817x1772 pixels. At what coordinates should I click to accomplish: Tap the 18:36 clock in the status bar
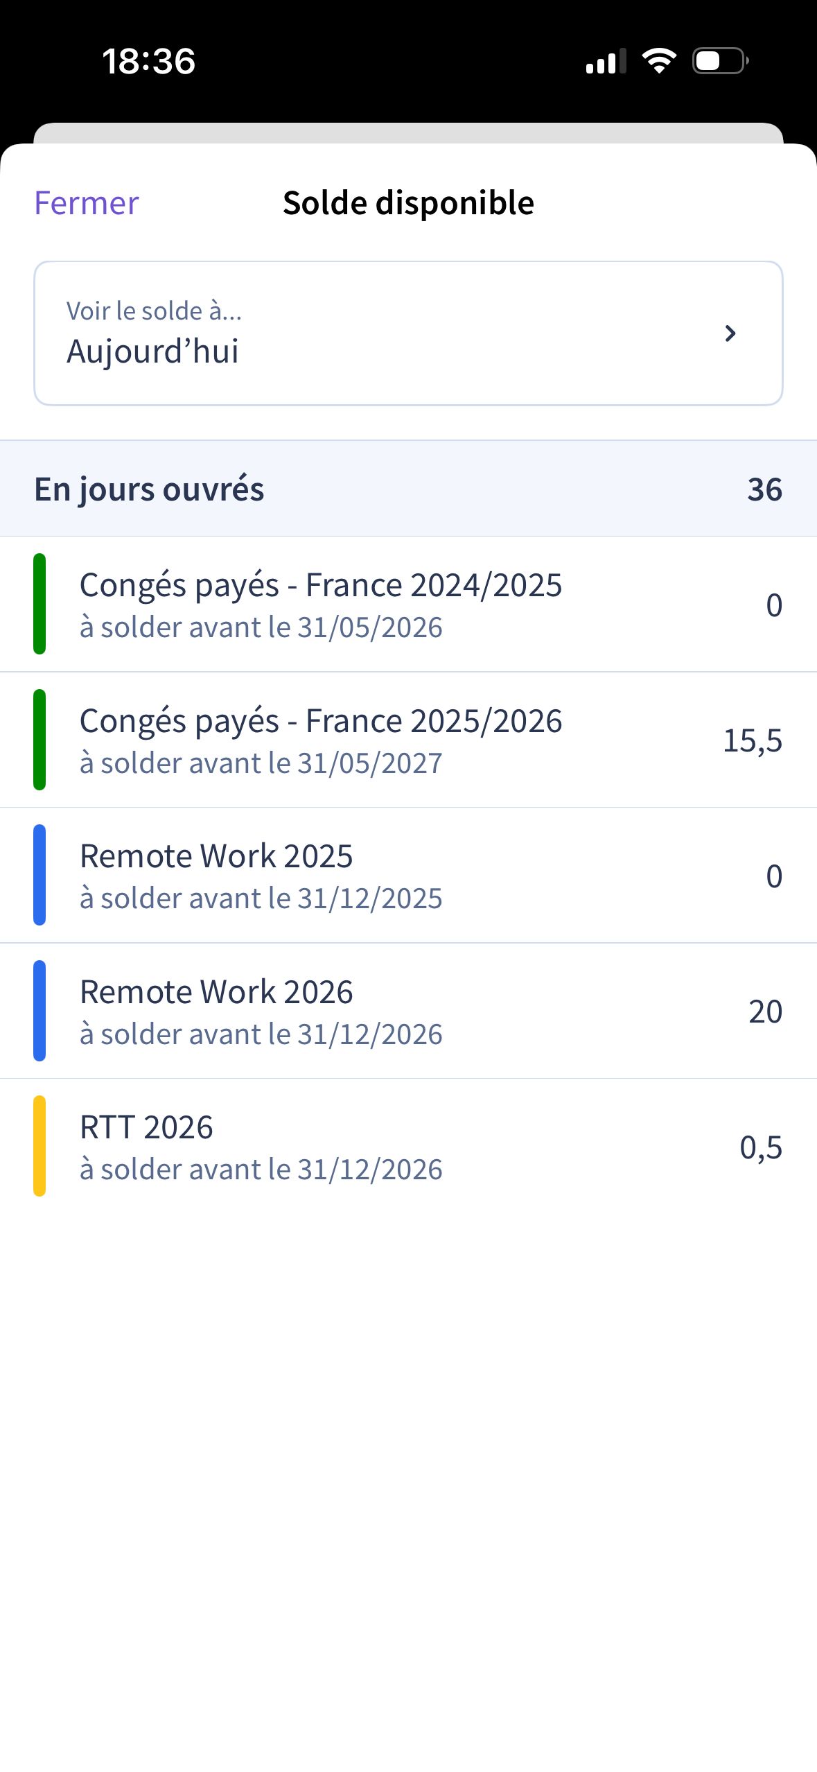[149, 61]
